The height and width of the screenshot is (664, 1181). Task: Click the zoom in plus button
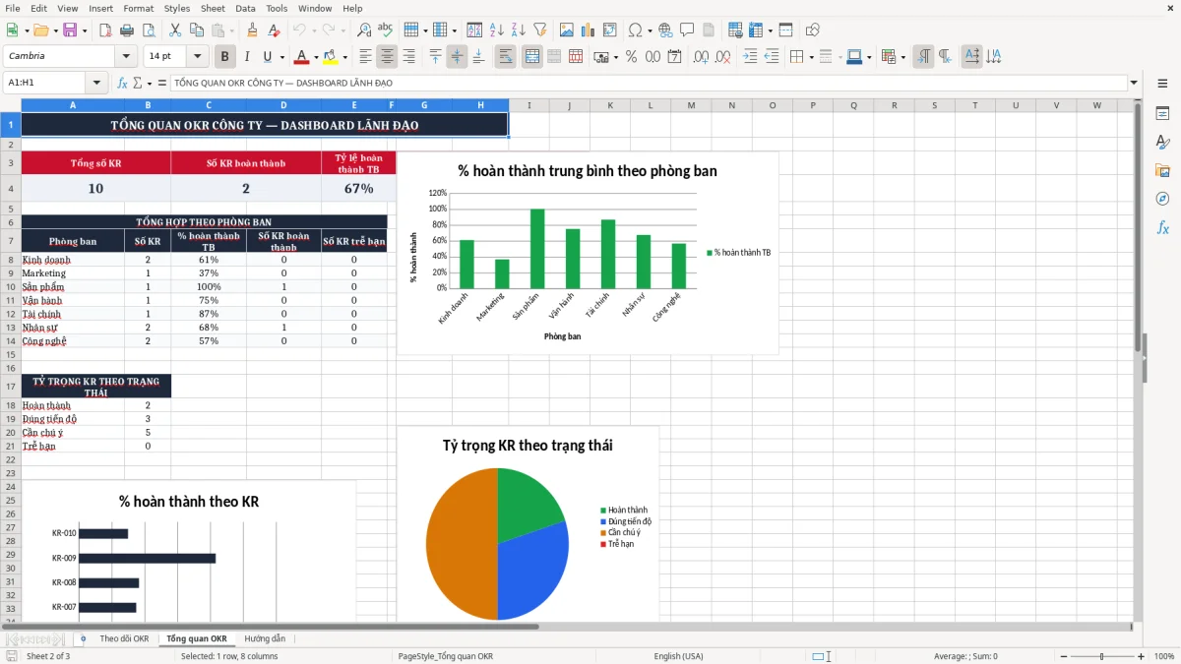click(1142, 656)
